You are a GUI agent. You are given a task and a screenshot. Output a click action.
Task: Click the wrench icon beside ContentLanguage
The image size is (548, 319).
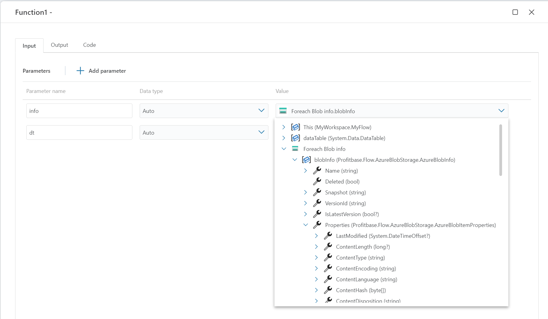(328, 279)
